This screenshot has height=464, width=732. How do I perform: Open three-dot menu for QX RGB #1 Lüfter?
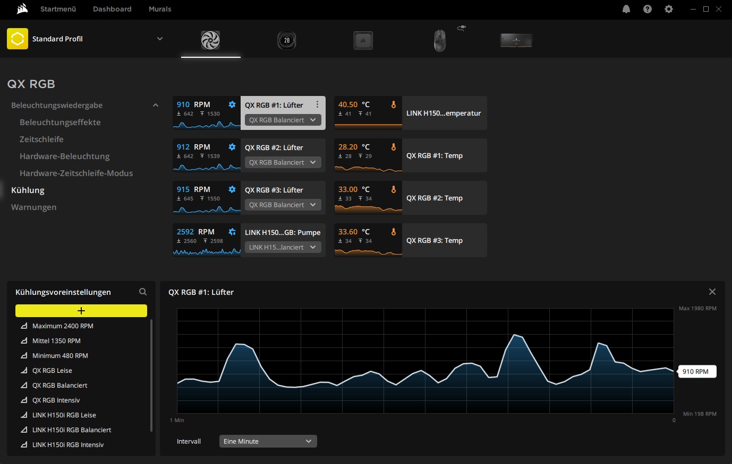(317, 104)
